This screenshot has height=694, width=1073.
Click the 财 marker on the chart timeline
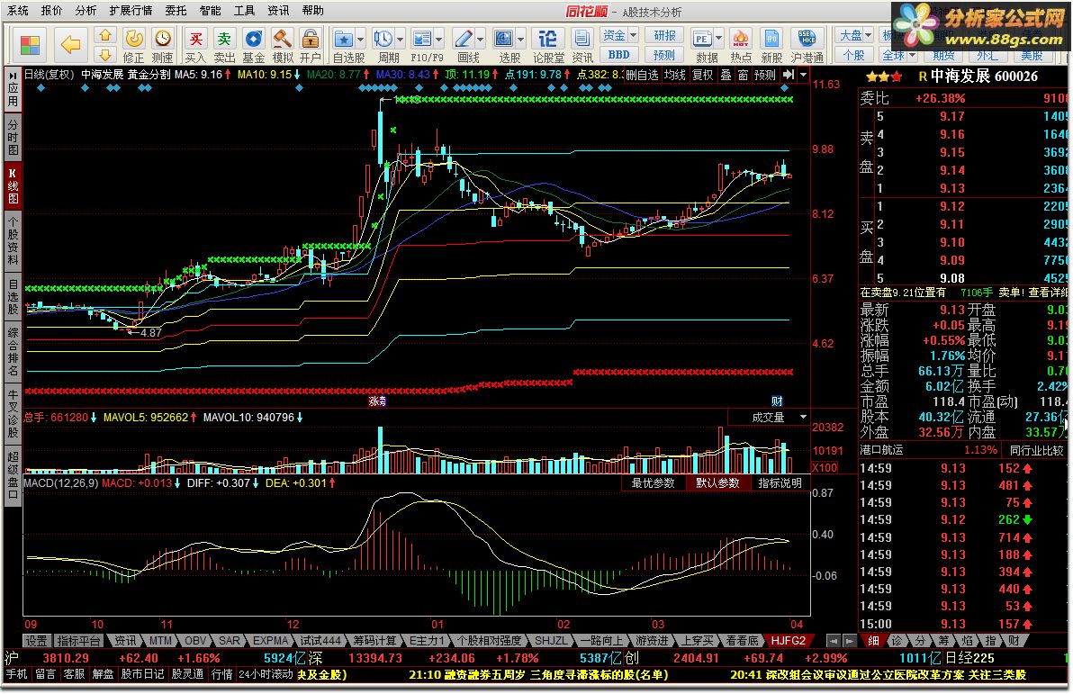coord(777,401)
